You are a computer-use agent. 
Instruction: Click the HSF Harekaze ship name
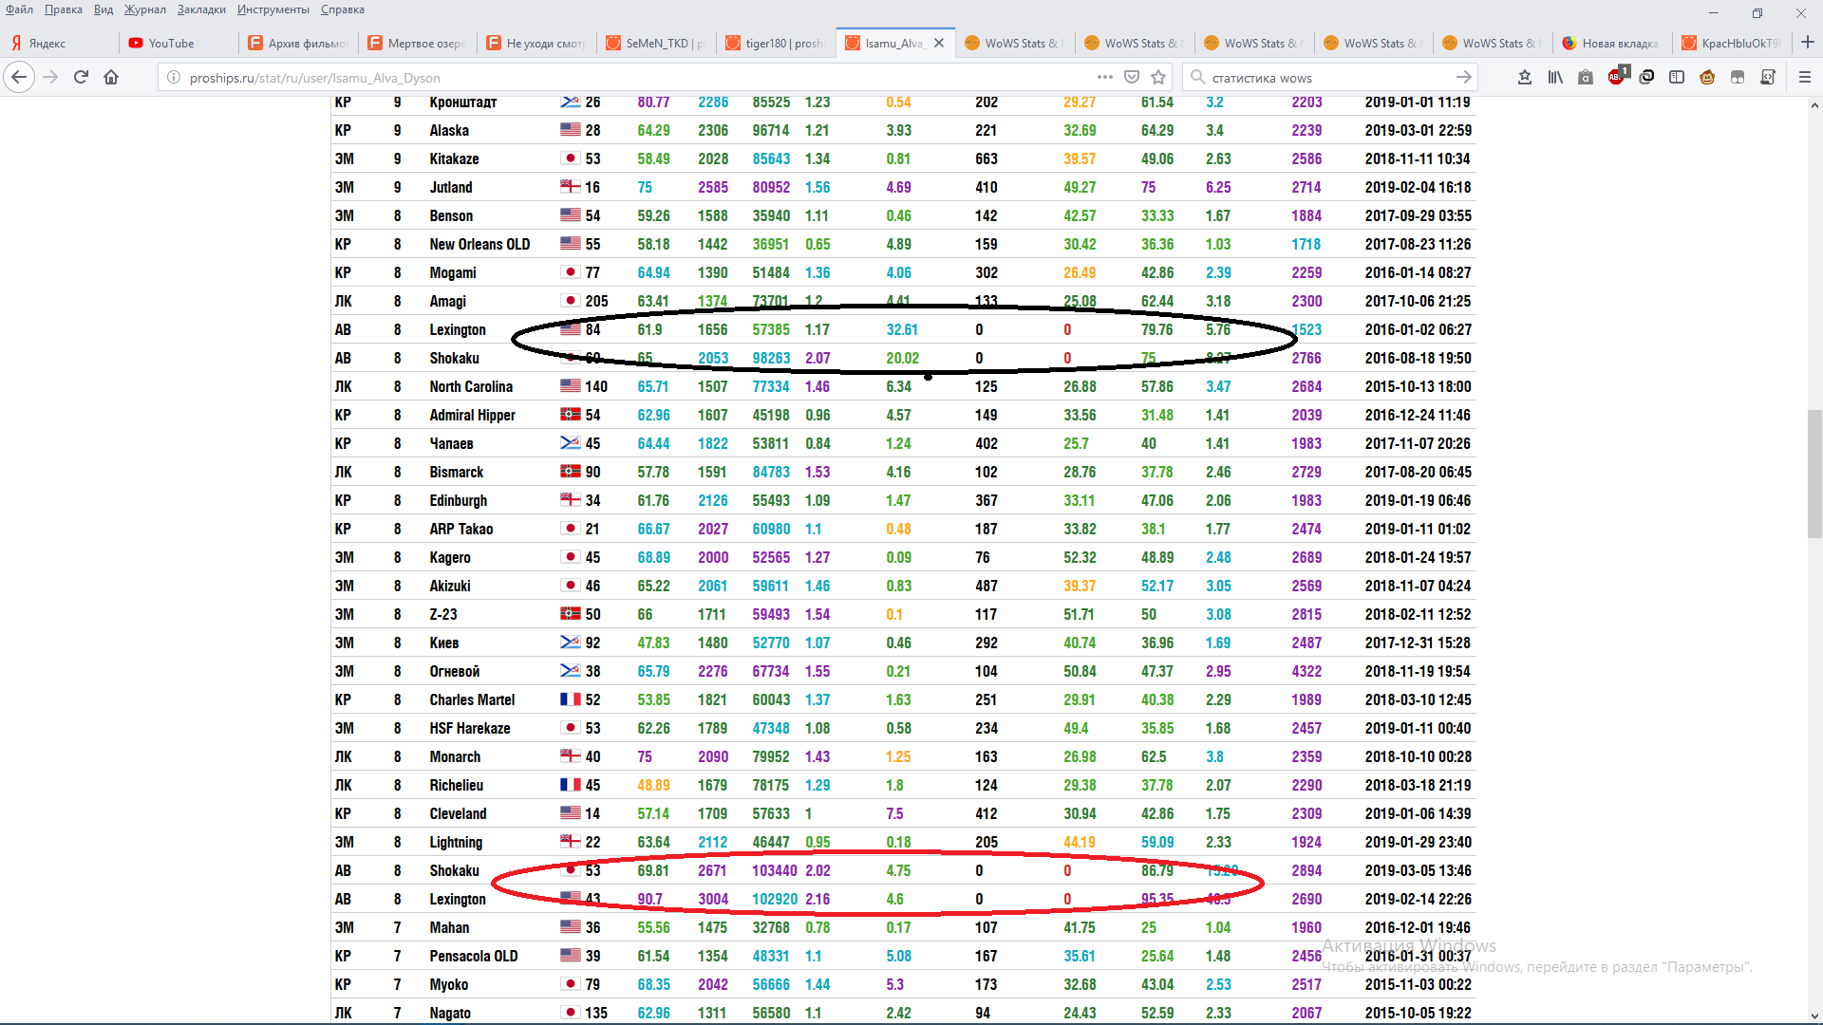click(470, 728)
